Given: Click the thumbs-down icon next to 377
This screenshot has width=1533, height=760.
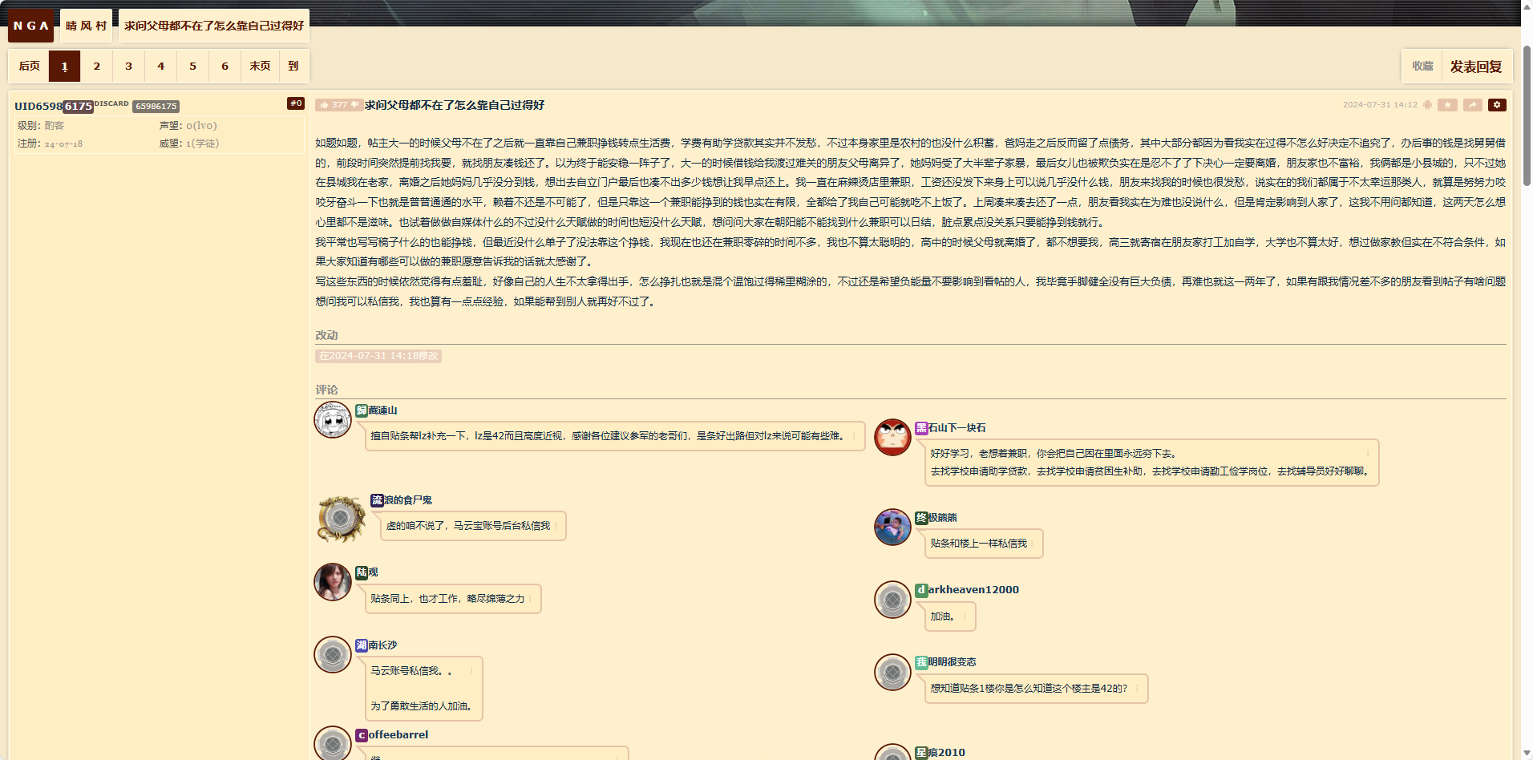Looking at the screenshot, I should [354, 105].
